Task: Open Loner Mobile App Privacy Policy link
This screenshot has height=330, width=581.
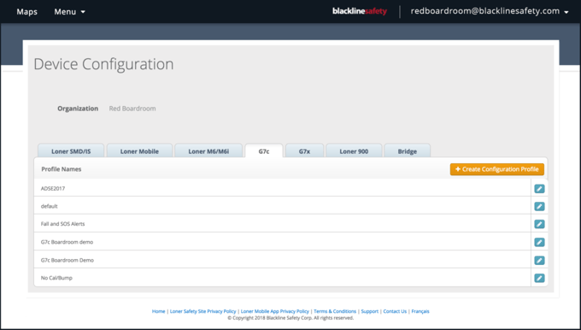Action: 275,311
